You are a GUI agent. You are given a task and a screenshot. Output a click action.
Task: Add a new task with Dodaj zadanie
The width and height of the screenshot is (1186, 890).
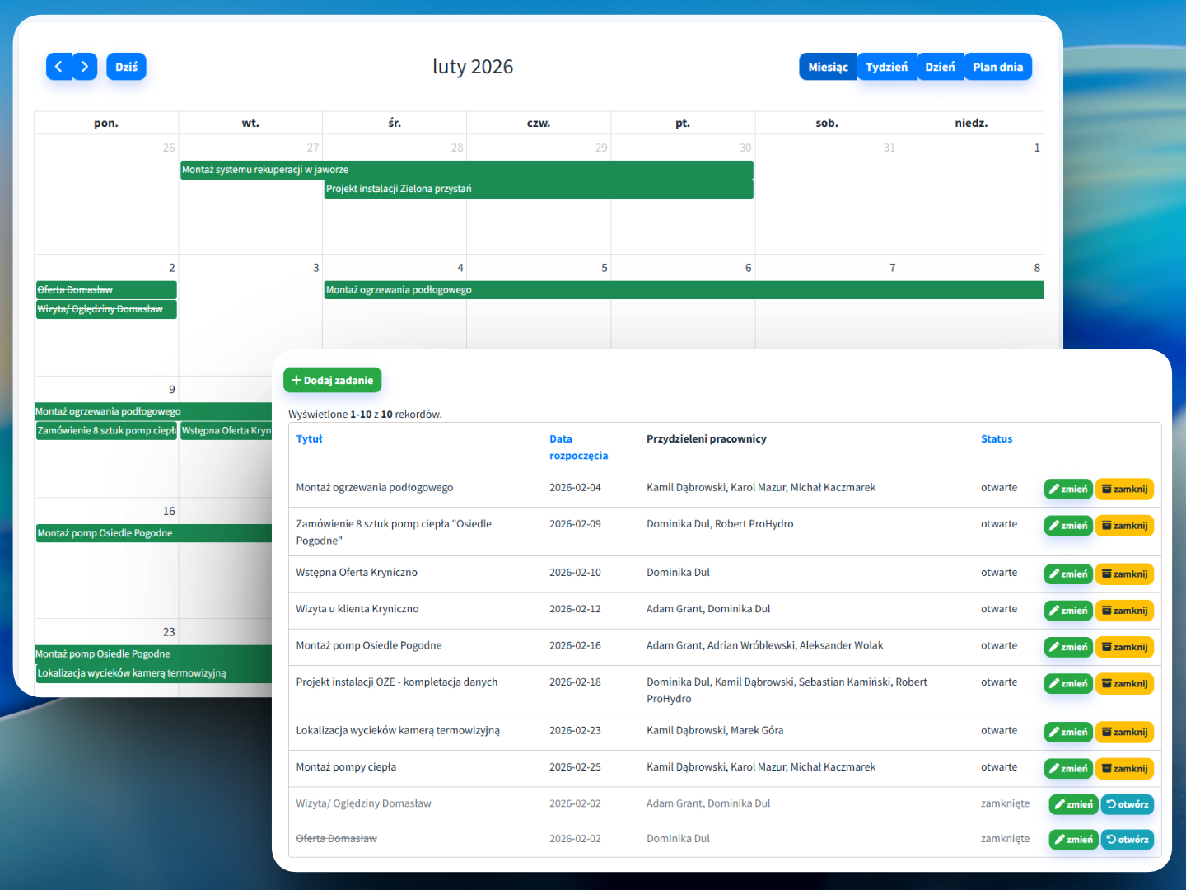pos(332,380)
